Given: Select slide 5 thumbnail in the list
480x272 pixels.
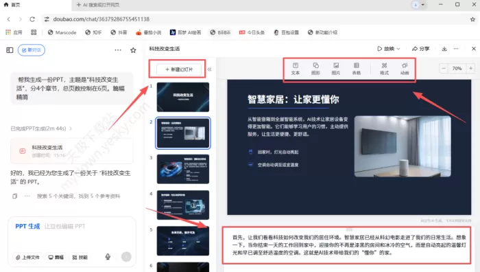Looking at the screenshot, I should click(x=183, y=240).
